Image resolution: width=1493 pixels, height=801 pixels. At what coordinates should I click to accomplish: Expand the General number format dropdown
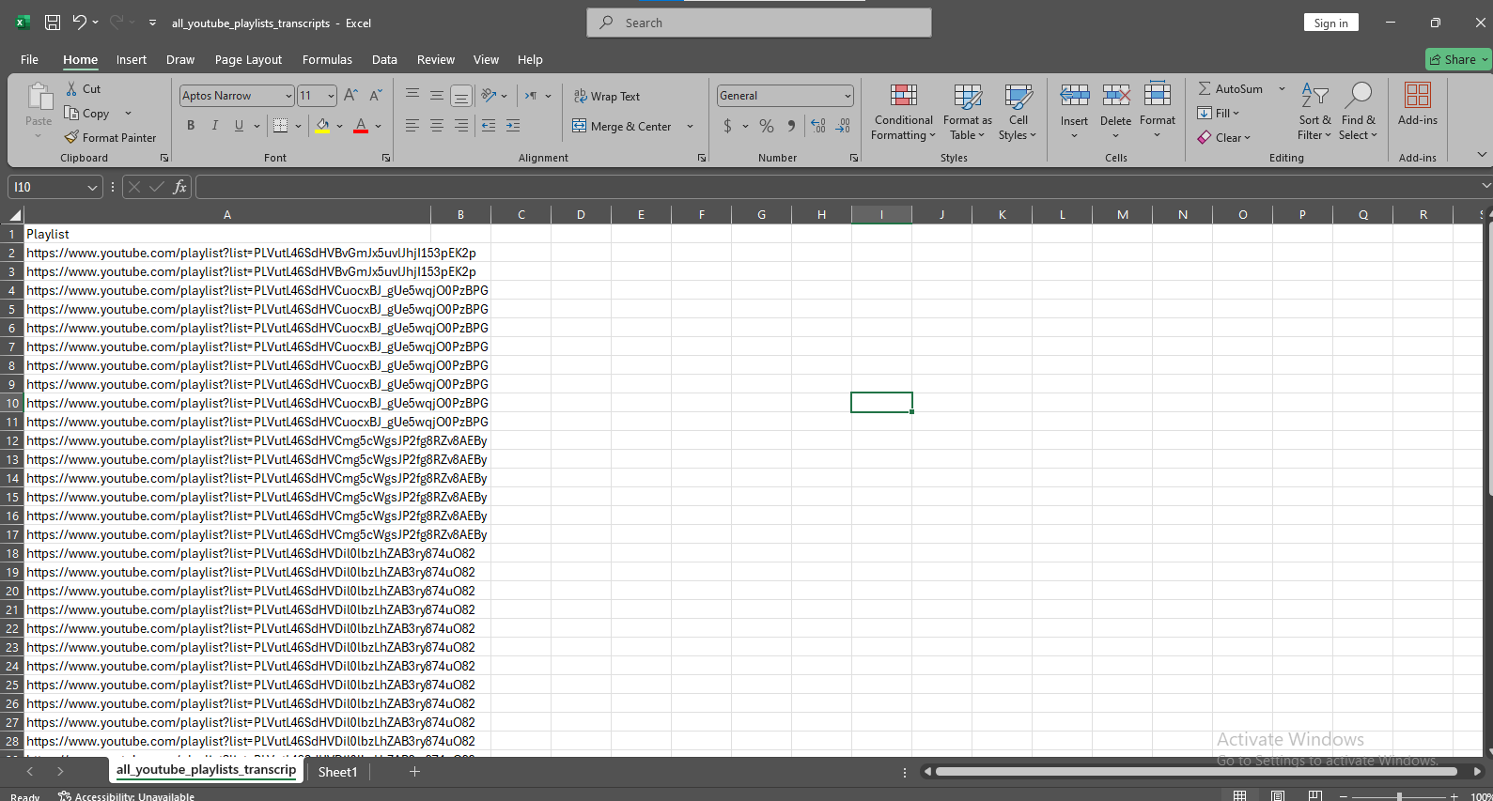coord(847,96)
